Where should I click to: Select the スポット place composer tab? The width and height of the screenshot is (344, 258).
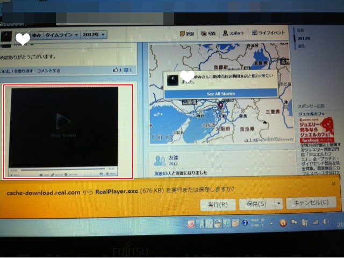[234, 33]
